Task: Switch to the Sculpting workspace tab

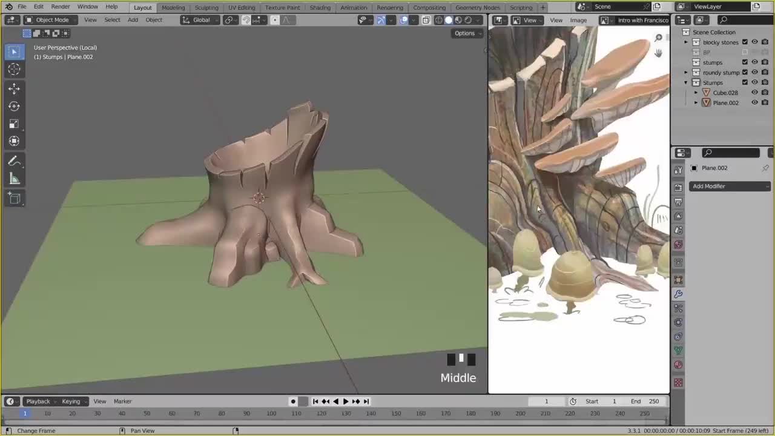Action: [206, 7]
